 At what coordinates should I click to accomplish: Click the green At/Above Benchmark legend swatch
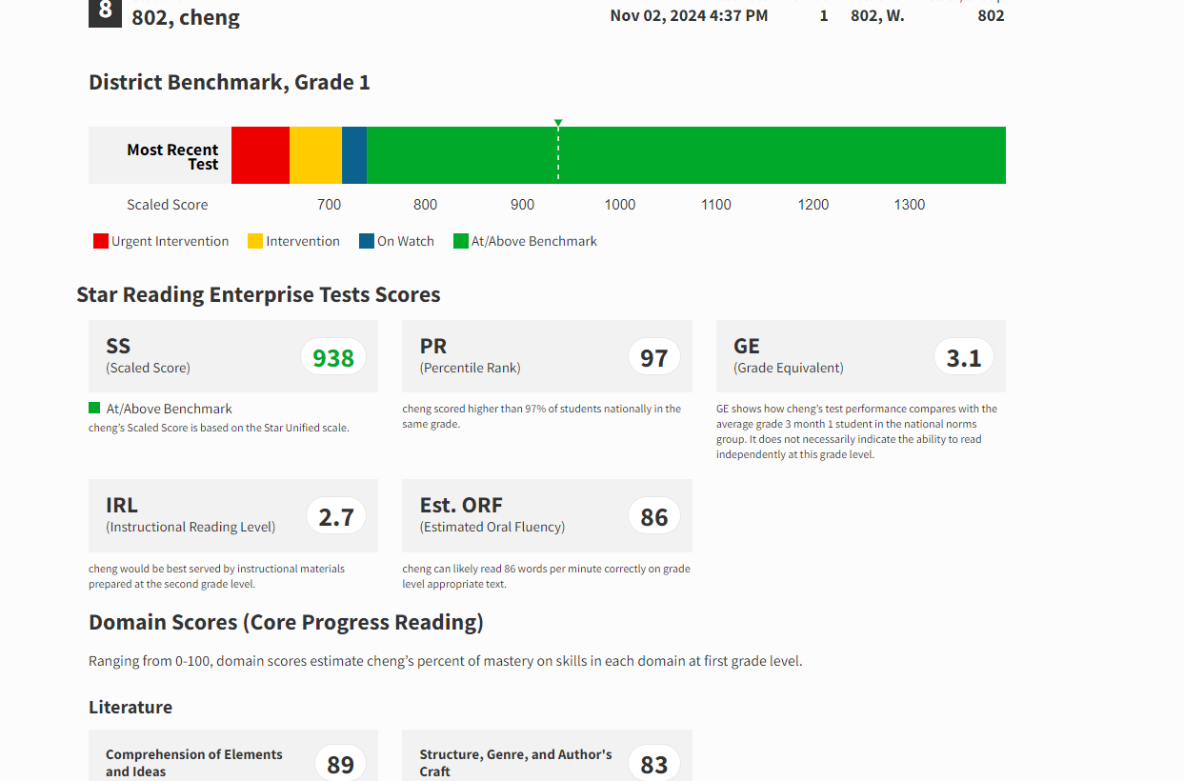pos(461,241)
